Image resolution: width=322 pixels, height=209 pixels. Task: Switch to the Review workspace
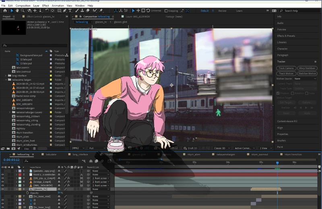click(x=222, y=11)
